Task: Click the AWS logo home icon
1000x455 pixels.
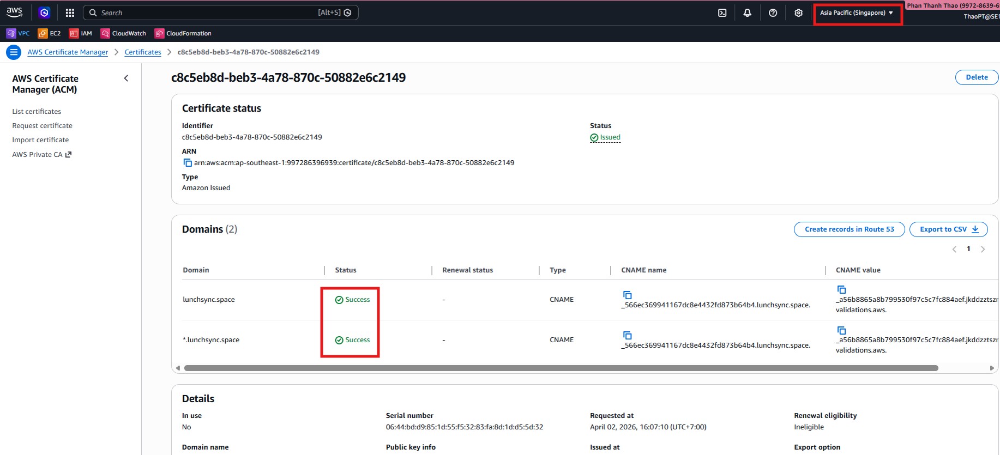Action: pyautogui.click(x=15, y=12)
